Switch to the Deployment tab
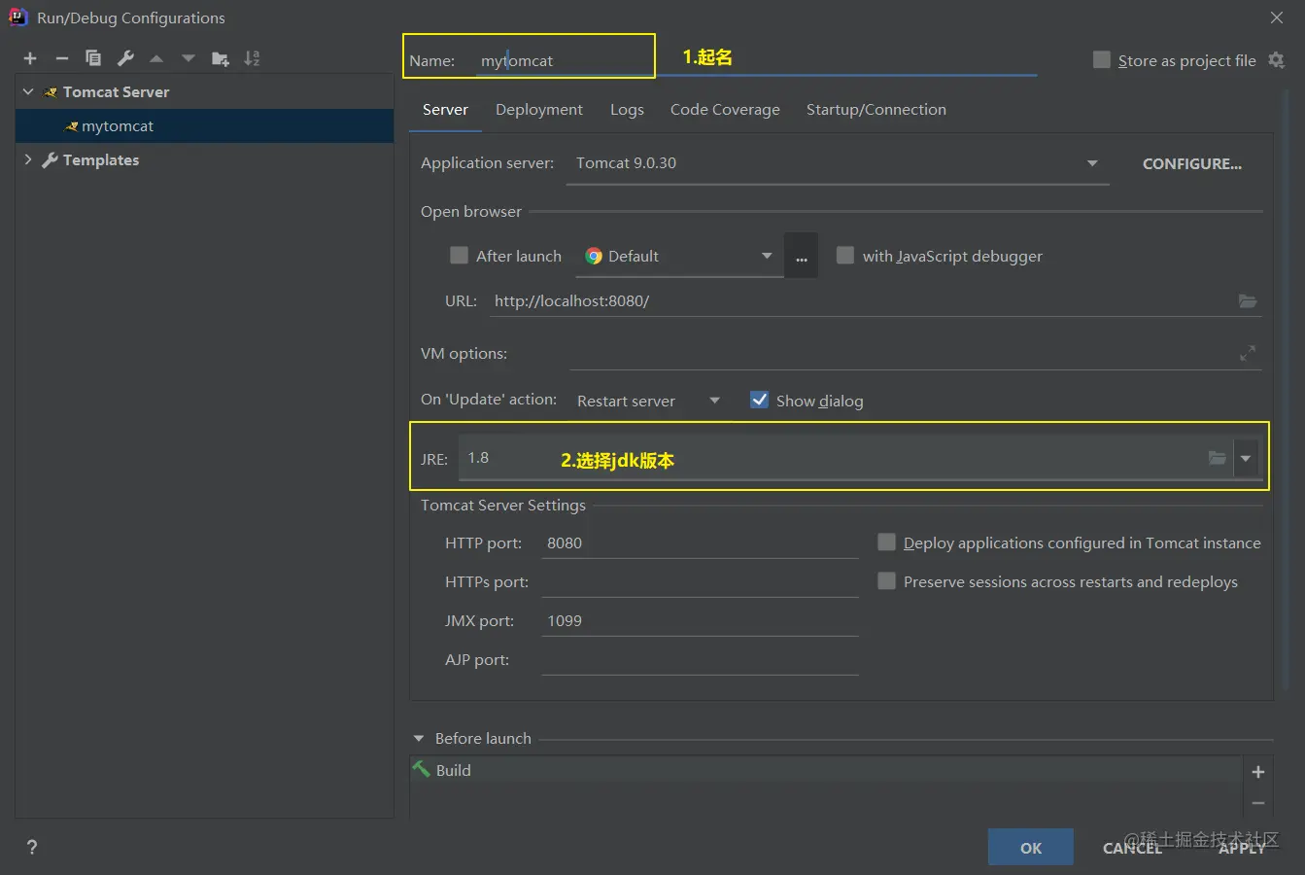The image size is (1305, 875). click(539, 110)
